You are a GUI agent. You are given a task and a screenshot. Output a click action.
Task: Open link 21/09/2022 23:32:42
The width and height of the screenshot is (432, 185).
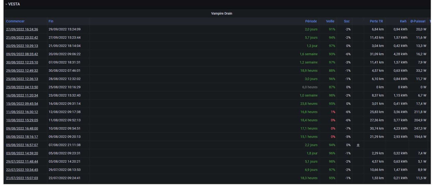pos(22,38)
